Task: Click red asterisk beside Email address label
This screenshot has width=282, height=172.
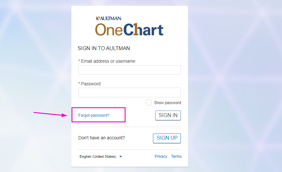Action: click(79, 61)
